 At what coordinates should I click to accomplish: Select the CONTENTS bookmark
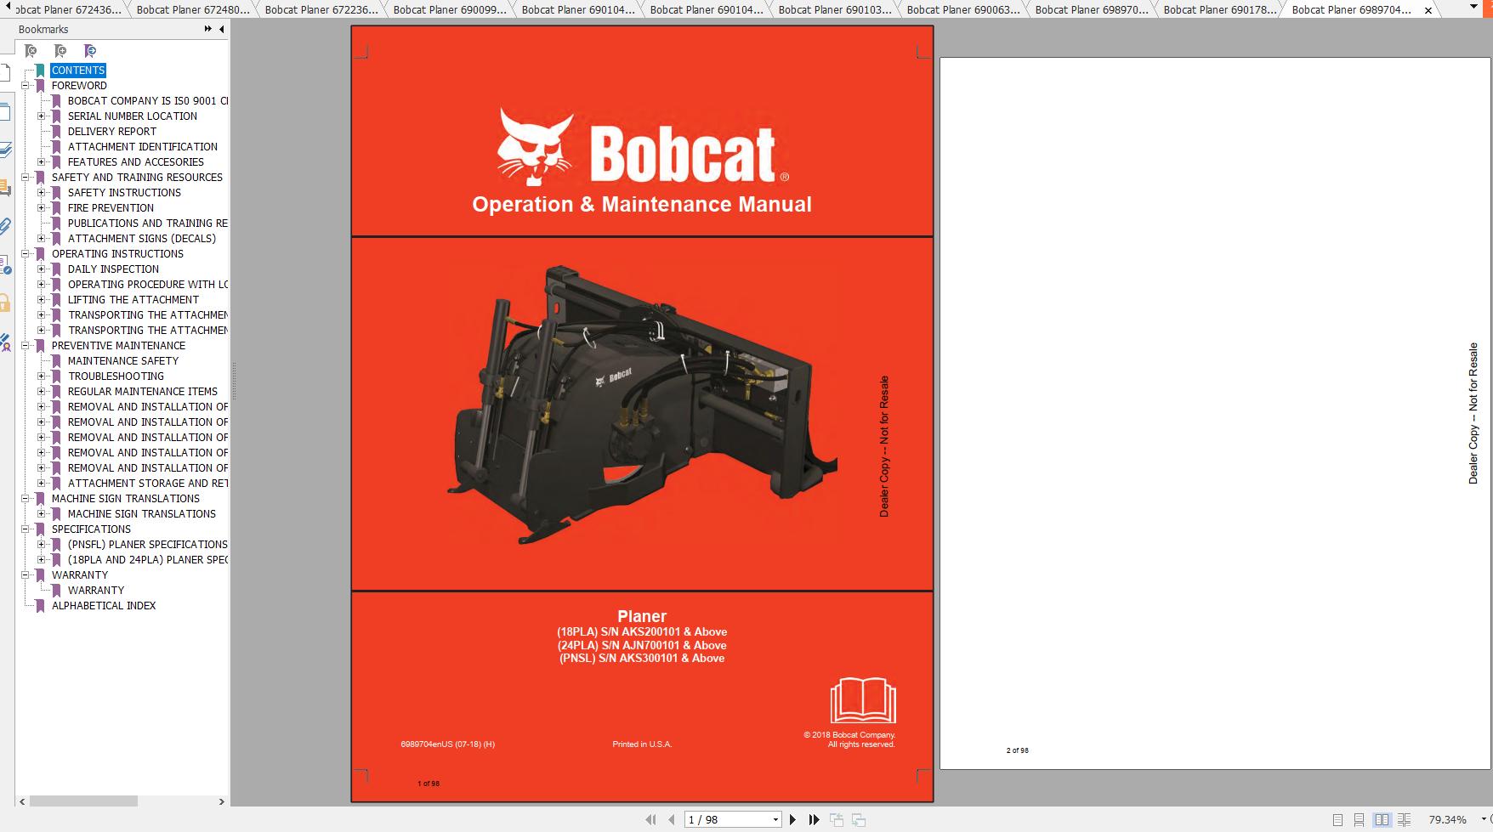pos(78,70)
